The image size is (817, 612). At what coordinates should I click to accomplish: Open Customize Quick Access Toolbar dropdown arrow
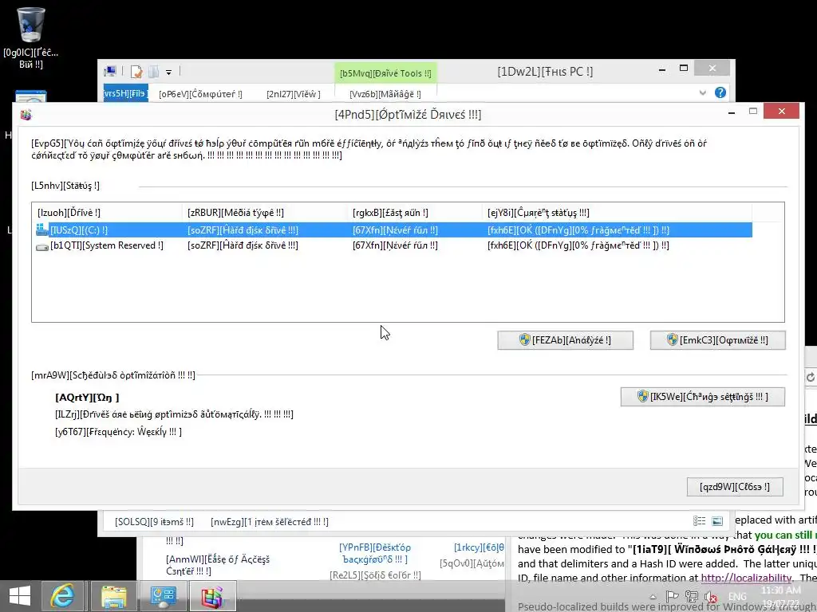(x=169, y=73)
